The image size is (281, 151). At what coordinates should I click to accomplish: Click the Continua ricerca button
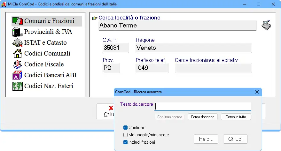tap(169, 117)
